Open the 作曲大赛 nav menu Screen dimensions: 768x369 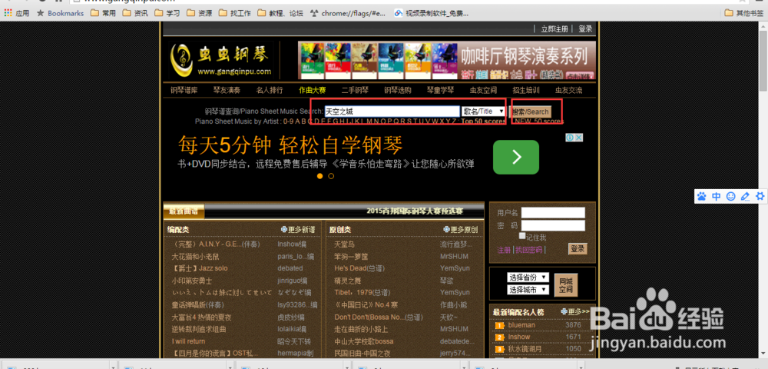[x=313, y=90]
